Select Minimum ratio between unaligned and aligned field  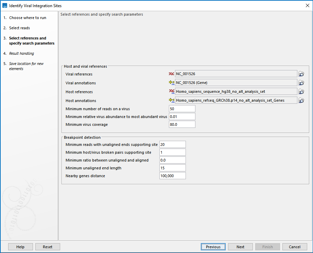(172, 160)
